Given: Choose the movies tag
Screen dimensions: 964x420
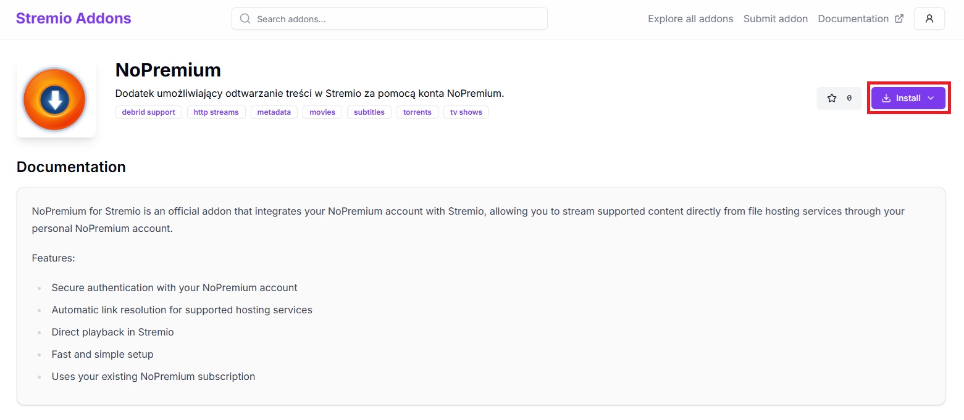Looking at the screenshot, I should [322, 112].
